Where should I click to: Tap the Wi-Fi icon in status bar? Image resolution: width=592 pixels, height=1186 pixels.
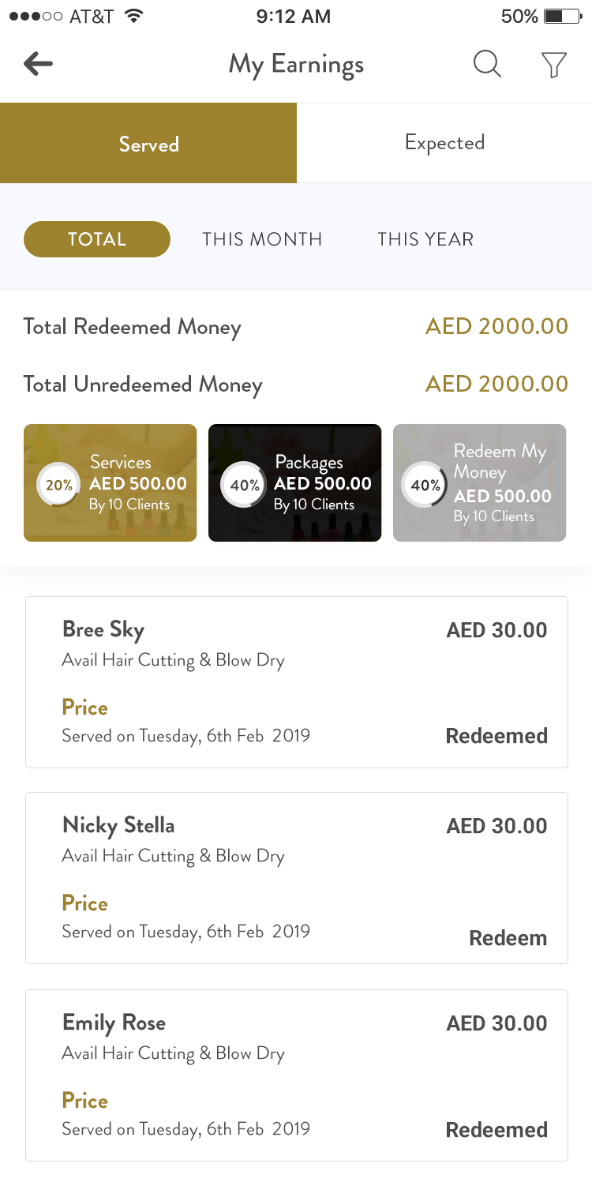pyautogui.click(x=134, y=17)
